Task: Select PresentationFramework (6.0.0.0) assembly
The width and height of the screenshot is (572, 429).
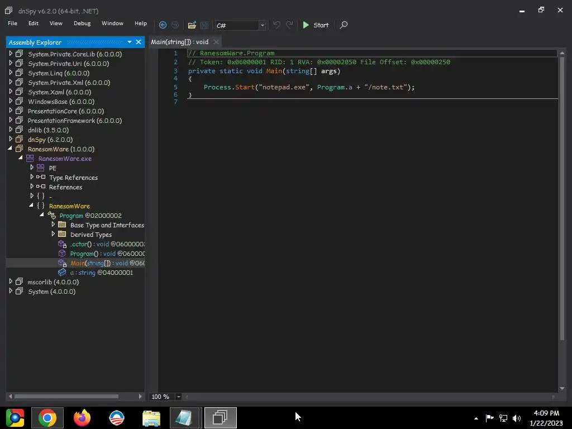Action: (x=75, y=121)
